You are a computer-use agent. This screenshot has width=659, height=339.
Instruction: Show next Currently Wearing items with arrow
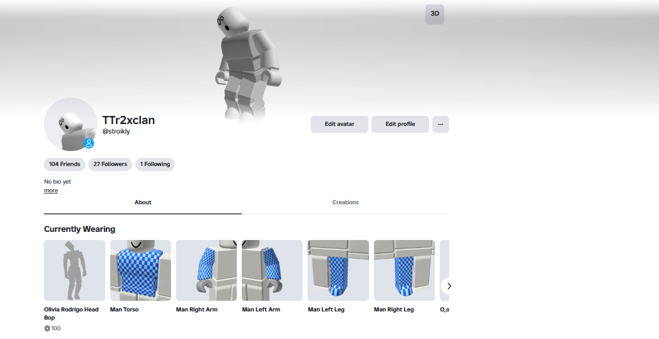click(x=448, y=286)
